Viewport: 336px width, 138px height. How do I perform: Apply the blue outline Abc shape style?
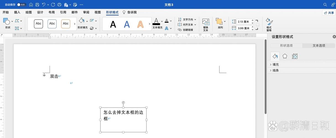click(x=52, y=24)
